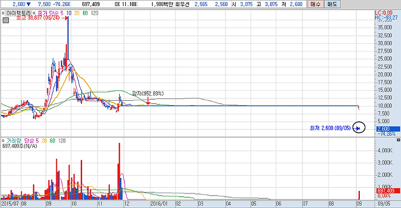
Task: Click the 12 month label on date axis
Action: pyautogui.click(x=126, y=204)
